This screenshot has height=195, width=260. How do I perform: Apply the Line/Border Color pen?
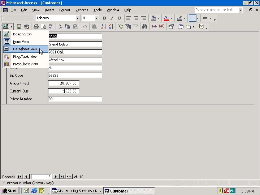coord(179,18)
